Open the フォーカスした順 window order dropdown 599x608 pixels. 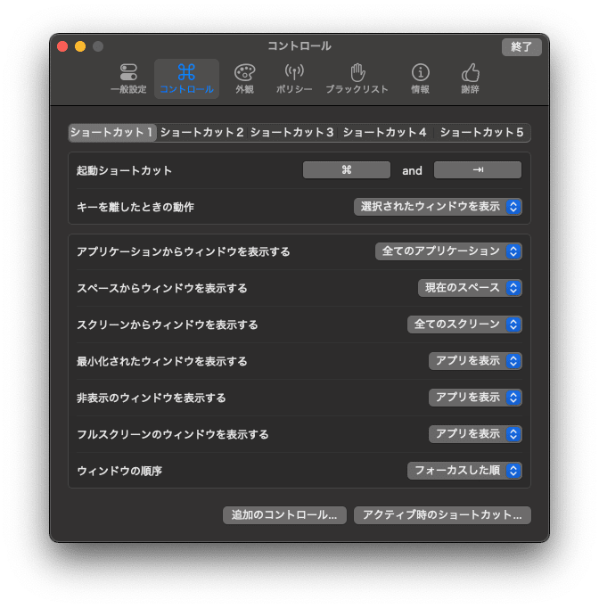(464, 471)
